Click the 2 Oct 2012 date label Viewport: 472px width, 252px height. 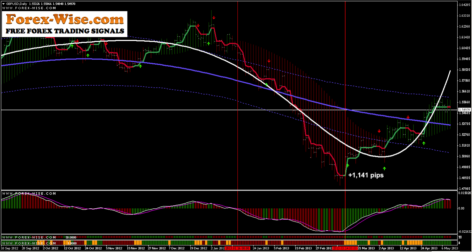[51, 248]
